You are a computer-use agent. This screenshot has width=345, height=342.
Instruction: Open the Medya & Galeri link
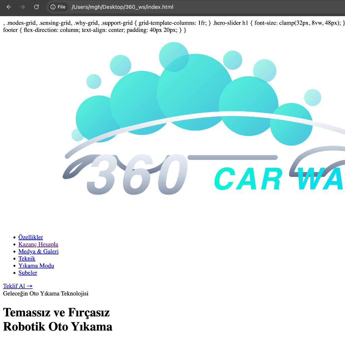click(x=38, y=251)
